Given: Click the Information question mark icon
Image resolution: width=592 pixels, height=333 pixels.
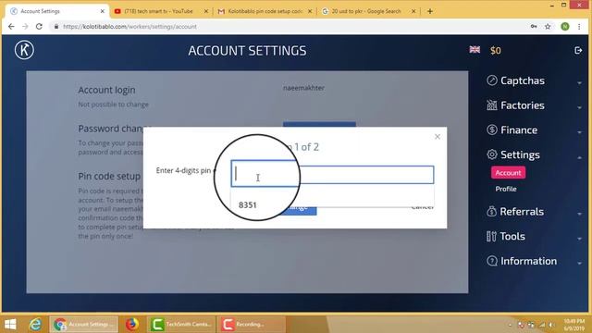Looking at the screenshot, I should (491, 261).
